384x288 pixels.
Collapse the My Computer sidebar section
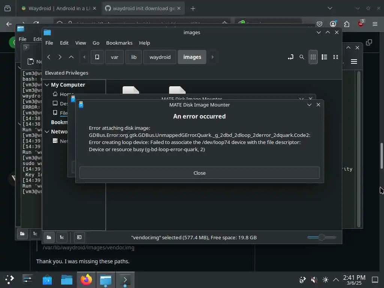pyautogui.click(x=47, y=85)
